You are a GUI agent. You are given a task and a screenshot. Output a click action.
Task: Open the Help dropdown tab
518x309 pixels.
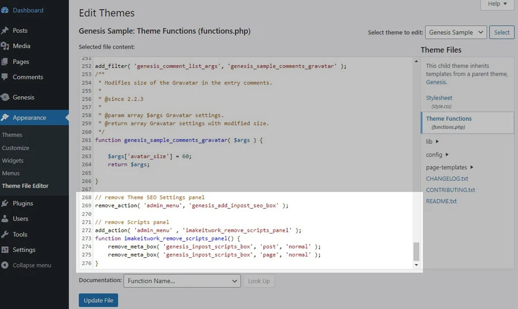pos(497,4)
